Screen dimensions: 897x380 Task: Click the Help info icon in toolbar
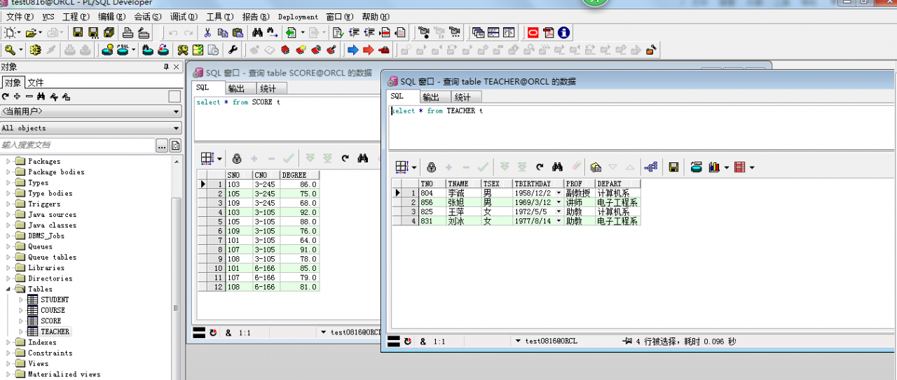(563, 32)
